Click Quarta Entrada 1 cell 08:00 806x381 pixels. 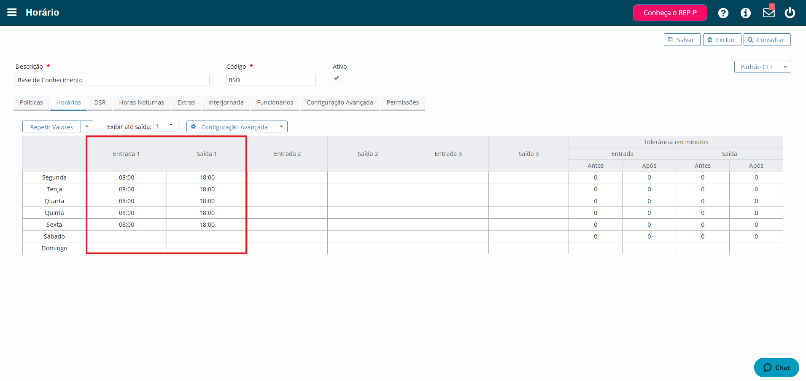coord(127,201)
